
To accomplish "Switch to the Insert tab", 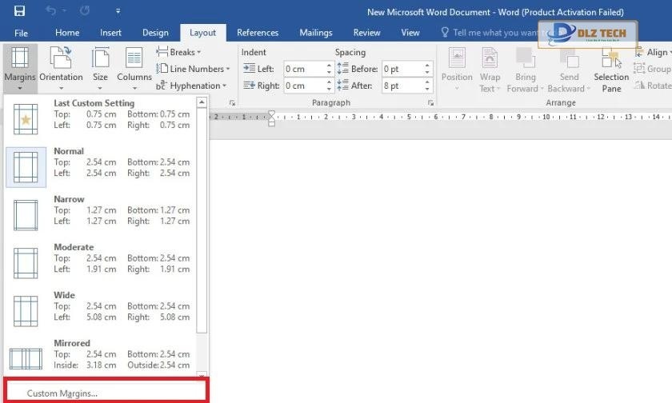I will (111, 33).
